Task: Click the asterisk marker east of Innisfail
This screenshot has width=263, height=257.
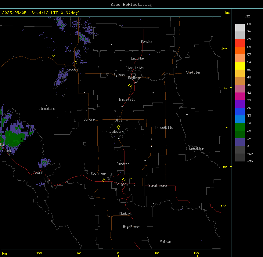Action: point(153,93)
